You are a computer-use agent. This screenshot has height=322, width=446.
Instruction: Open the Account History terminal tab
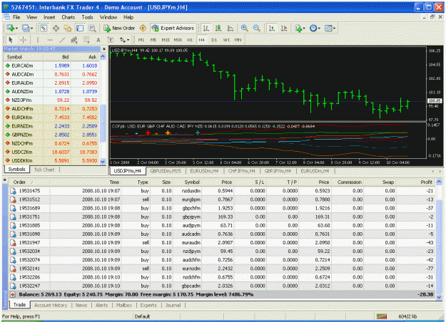[x=51, y=305]
